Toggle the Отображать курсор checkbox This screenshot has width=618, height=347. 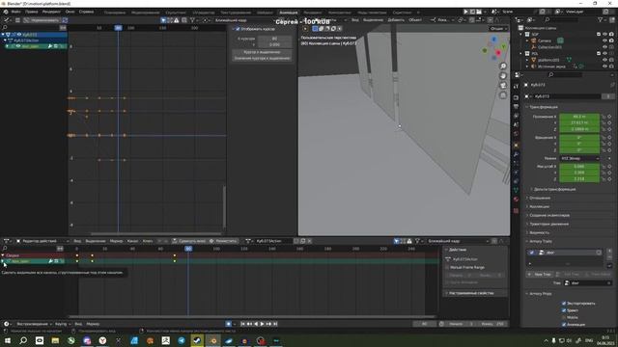(238, 29)
